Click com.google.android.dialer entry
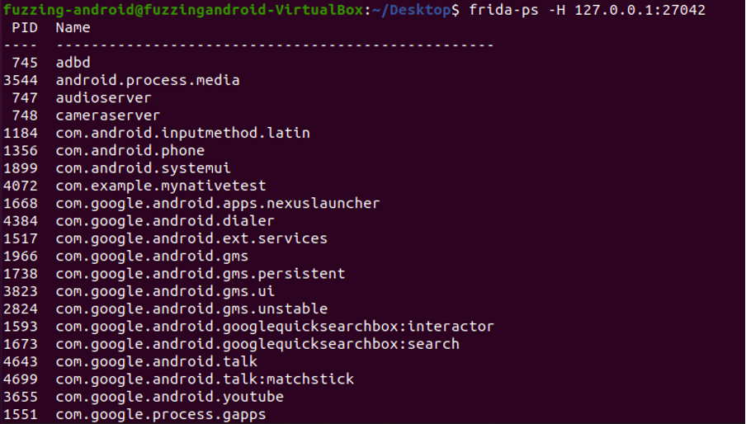 coord(165,220)
